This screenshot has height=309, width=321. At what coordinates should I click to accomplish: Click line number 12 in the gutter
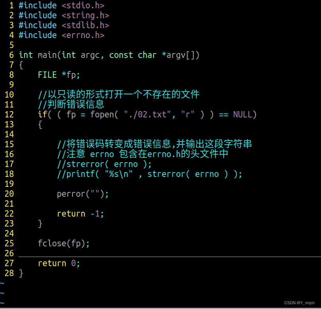9,115
